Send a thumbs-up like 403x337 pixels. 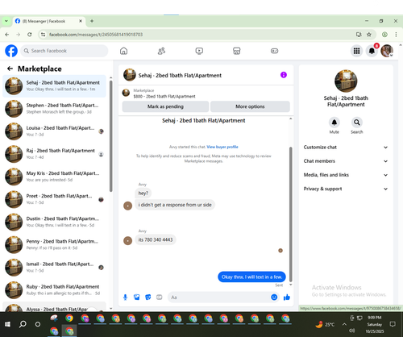pos(287,297)
